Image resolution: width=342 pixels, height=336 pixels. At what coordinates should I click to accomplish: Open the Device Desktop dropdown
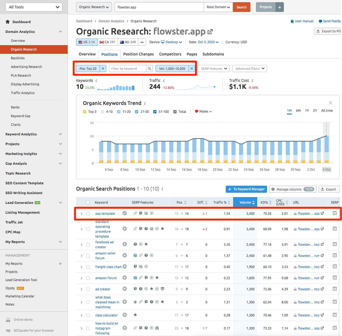pos(171,42)
